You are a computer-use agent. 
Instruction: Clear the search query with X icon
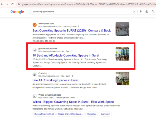click(x=134, y=12)
